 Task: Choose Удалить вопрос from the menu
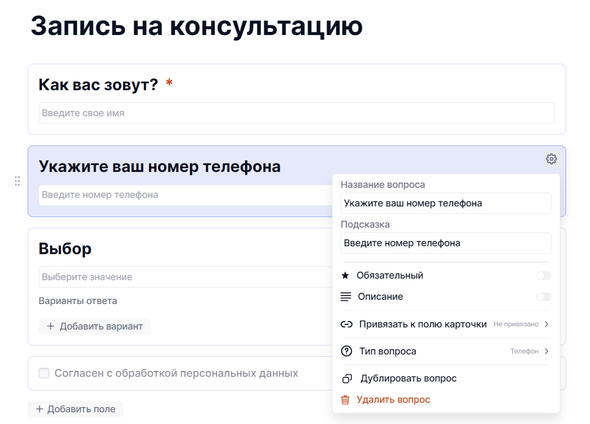(393, 400)
